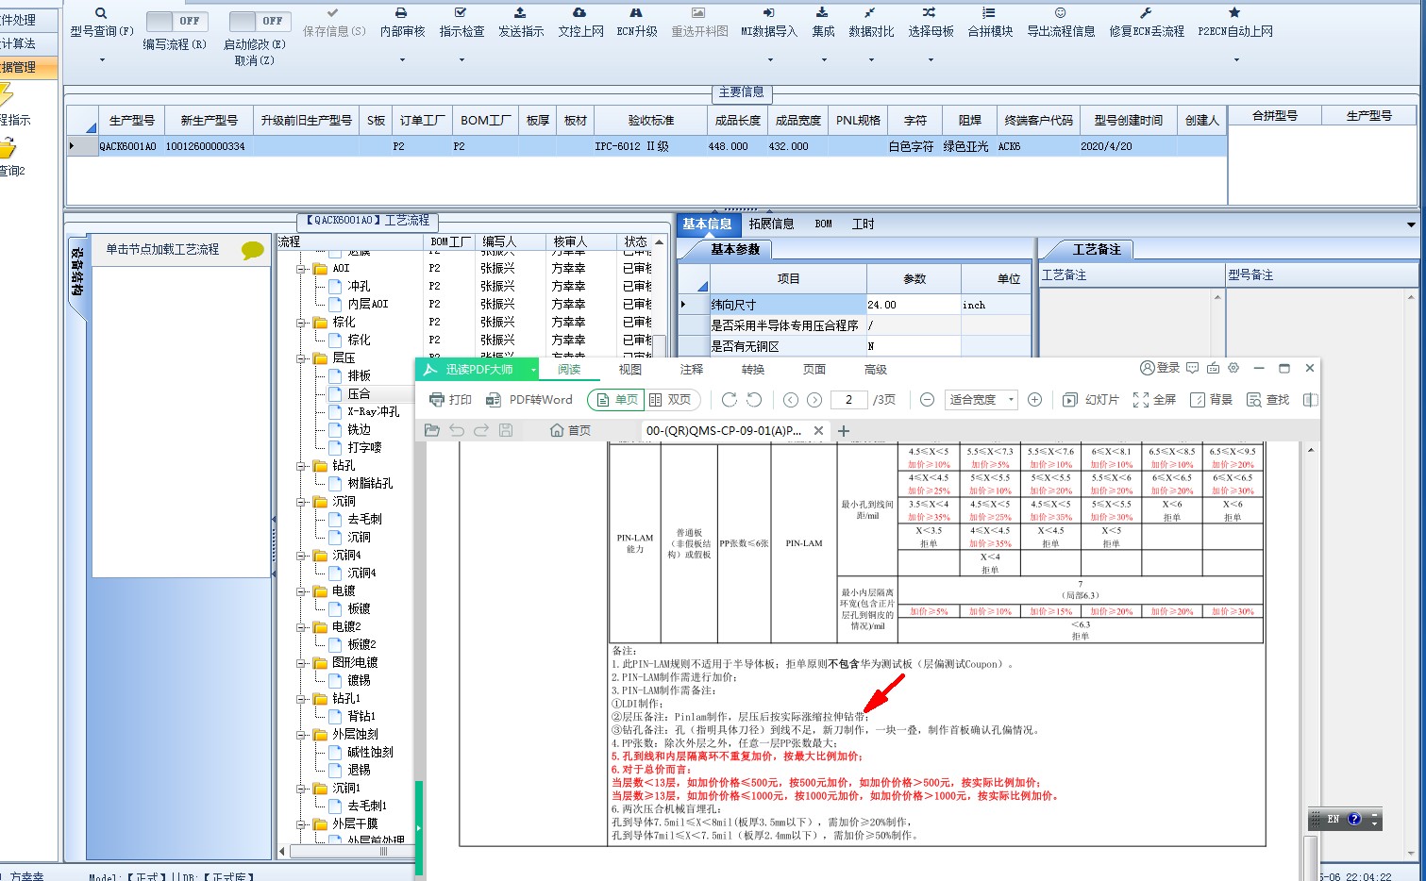This screenshot has width=1426, height=881.
Task: Click 导出流程信息 icon
Action: [x=1061, y=13]
